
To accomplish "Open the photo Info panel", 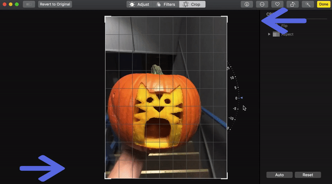I will (x=247, y=4).
